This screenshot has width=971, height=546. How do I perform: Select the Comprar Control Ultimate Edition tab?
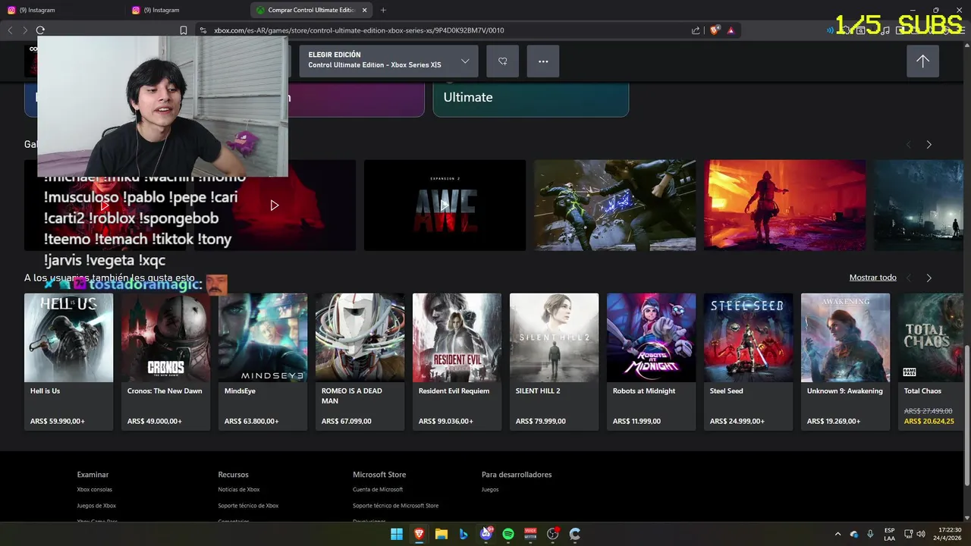tap(312, 10)
